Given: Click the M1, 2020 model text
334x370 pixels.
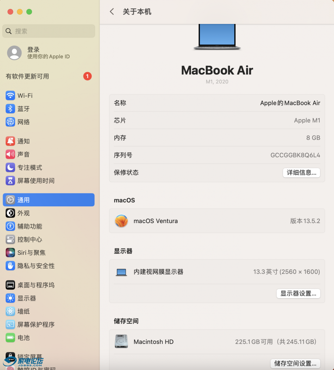Looking at the screenshot, I should pyautogui.click(x=217, y=81).
